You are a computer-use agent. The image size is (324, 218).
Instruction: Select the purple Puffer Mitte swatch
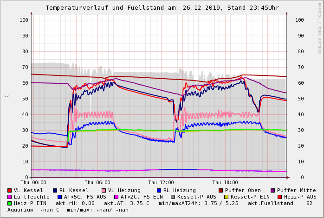[x=273, y=190]
